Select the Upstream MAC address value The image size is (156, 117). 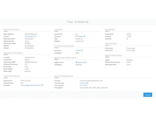pos(31,62)
